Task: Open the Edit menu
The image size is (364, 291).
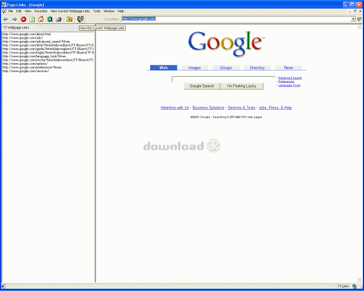Action: pos(19,11)
